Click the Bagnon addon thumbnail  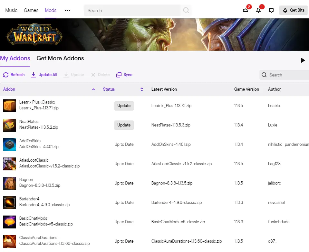[x=9, y=183]
